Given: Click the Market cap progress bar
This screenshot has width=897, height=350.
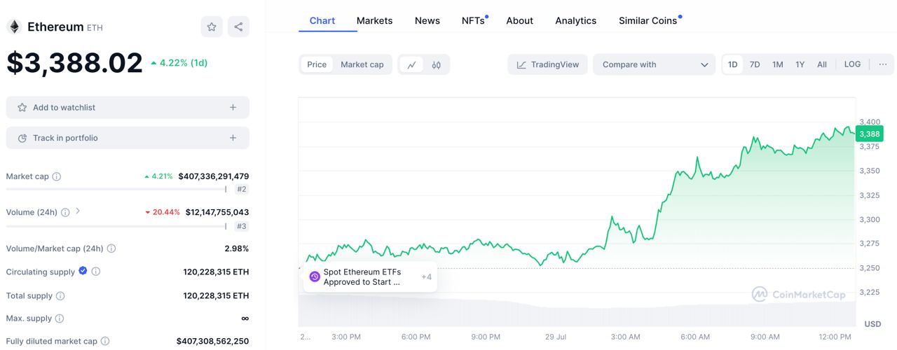Looking at the screenshot, I should pyautogui.click(x=116, y=189).
